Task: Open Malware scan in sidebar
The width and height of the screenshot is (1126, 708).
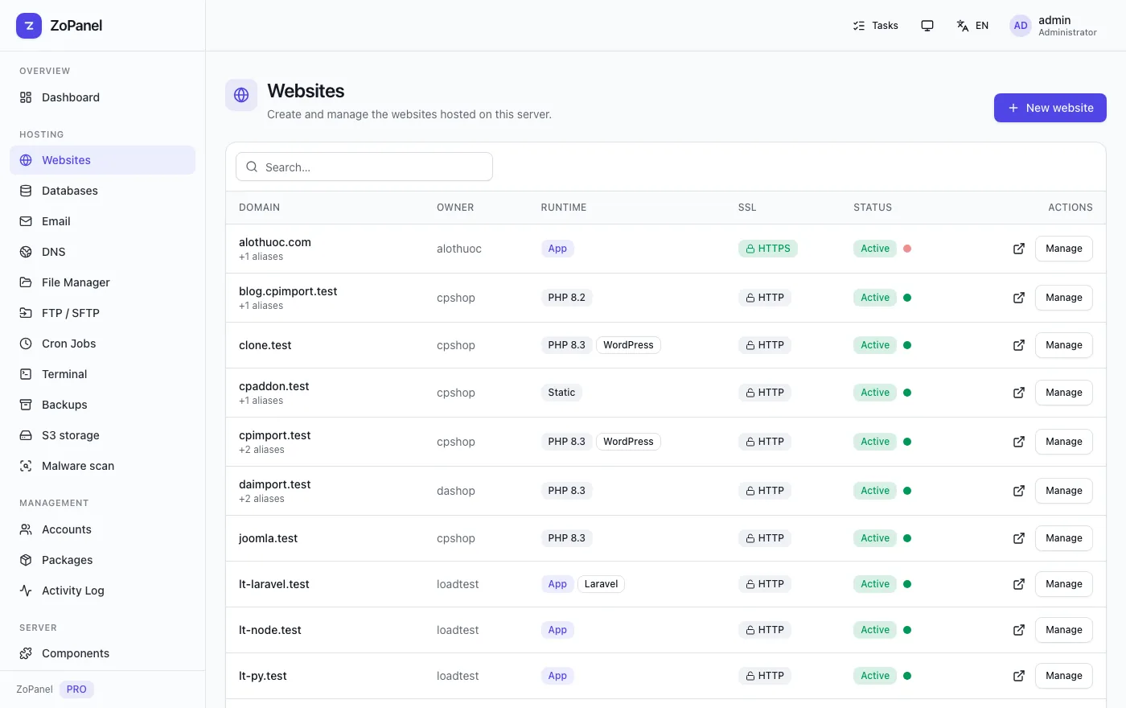Action: (x=103, y=466)
